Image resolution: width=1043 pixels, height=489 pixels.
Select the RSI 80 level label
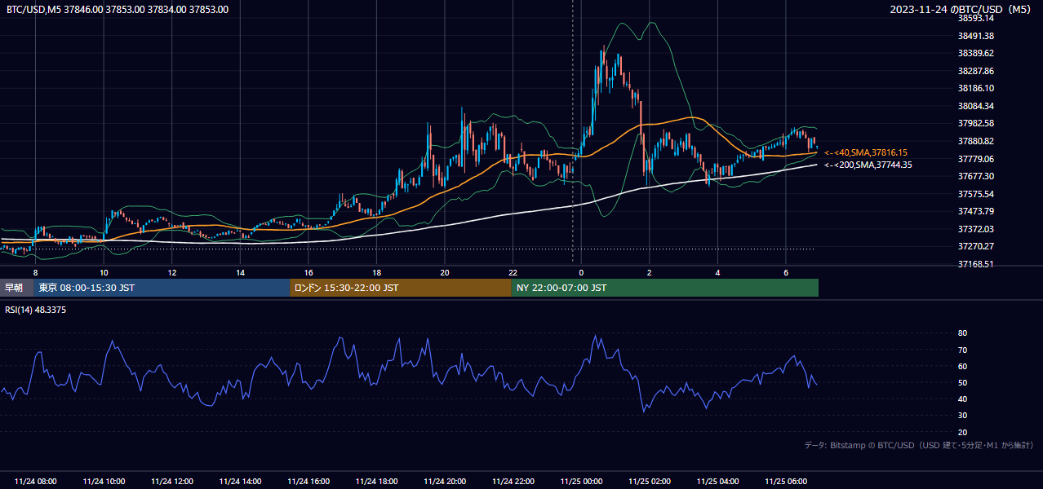pos(963,333)
